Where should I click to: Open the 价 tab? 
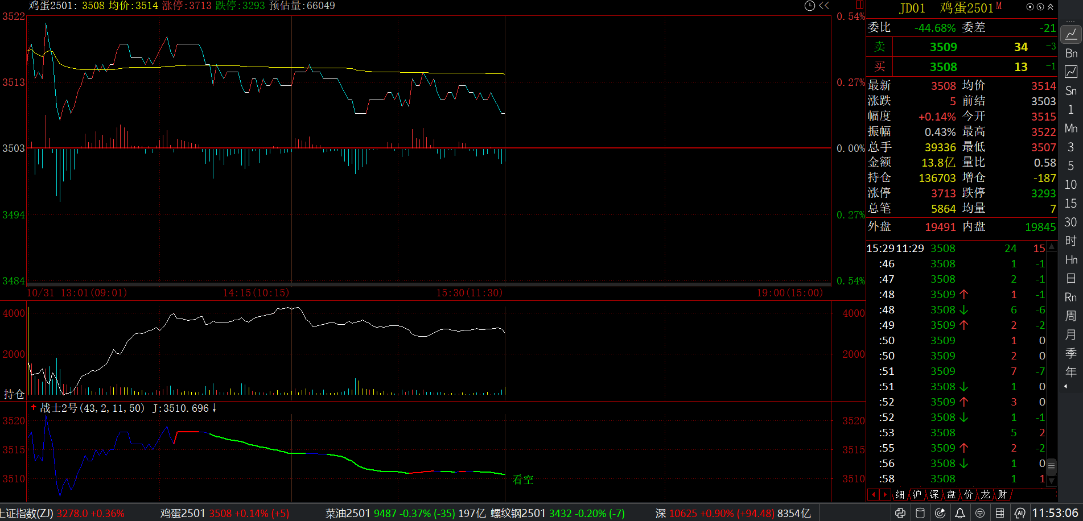pos(968,495)
